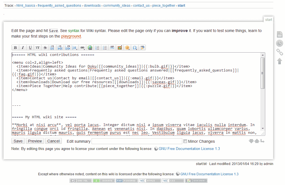Insert an external link via globe icon

90,48
